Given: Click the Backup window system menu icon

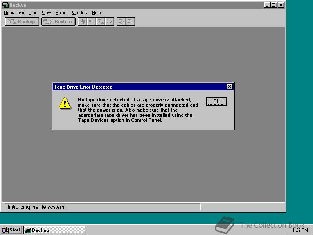Looking at the screenshot, I should tap(5, 5).
